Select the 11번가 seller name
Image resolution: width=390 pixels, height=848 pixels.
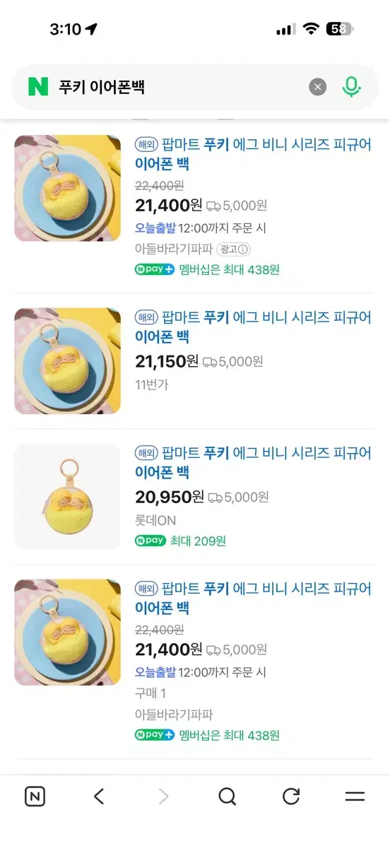[152, 385]
